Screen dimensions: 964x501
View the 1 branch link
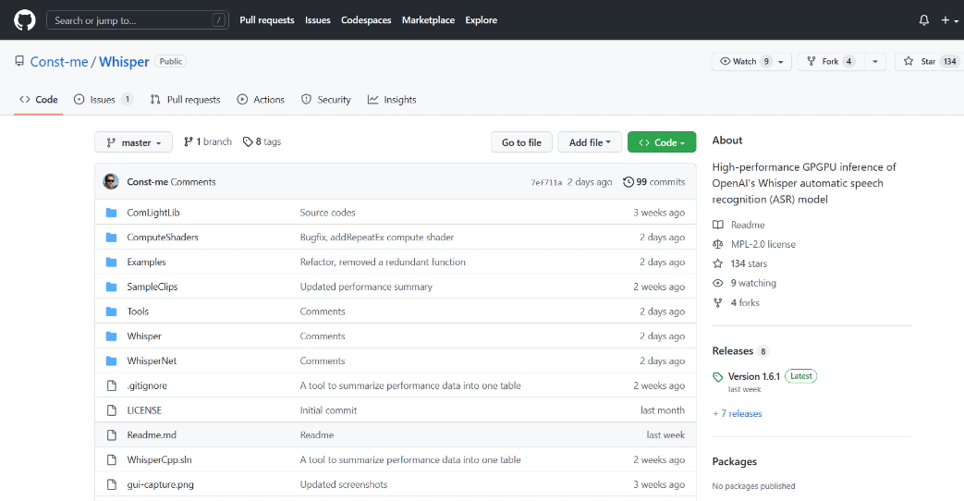click(x=208, y=142)
